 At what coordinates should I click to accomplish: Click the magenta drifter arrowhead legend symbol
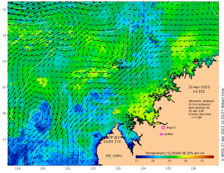[x=162, y=134]
